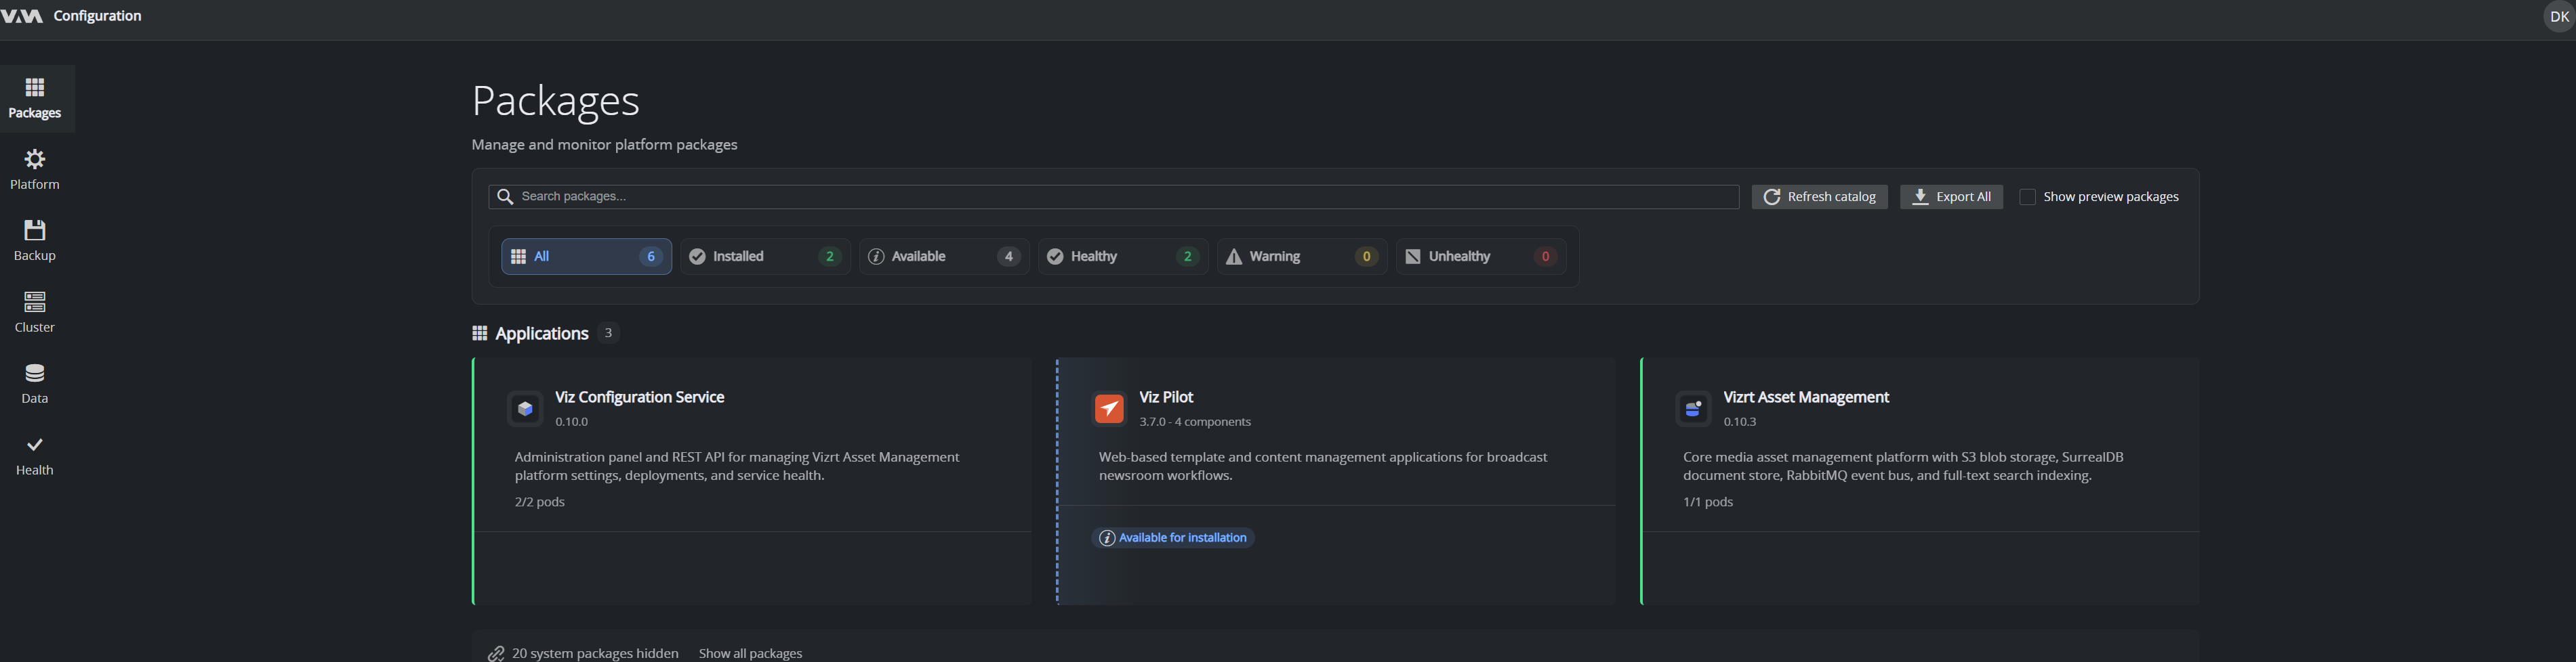The height and width of the screenshot is (662, 2576).
Task: Open the Packages sidebar section
Action: pyautogui.click(x=35, y=99)
